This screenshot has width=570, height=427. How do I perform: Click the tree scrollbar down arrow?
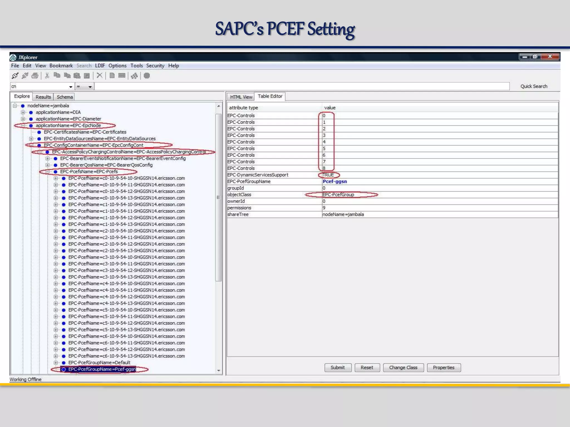click(219, 371)
